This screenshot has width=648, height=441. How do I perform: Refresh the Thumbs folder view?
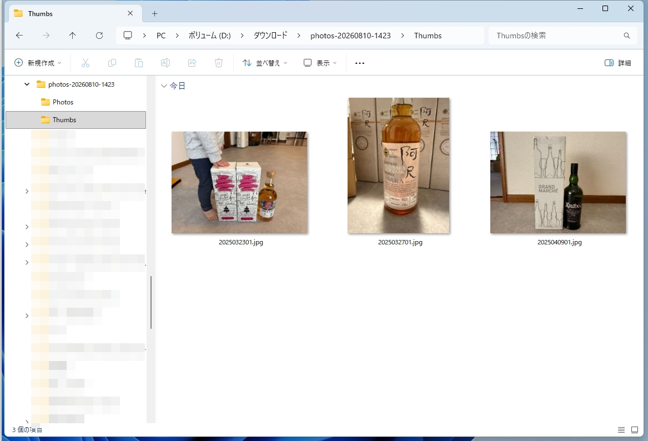[99, 36]
